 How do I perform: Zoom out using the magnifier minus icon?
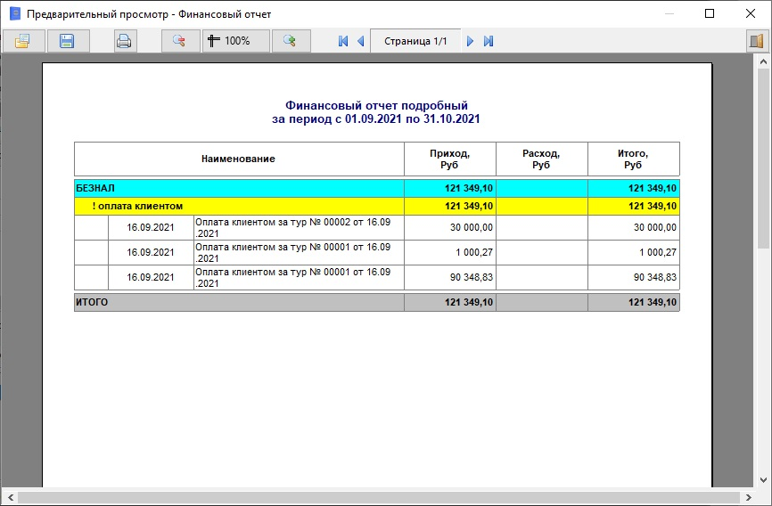click(179, 41)
